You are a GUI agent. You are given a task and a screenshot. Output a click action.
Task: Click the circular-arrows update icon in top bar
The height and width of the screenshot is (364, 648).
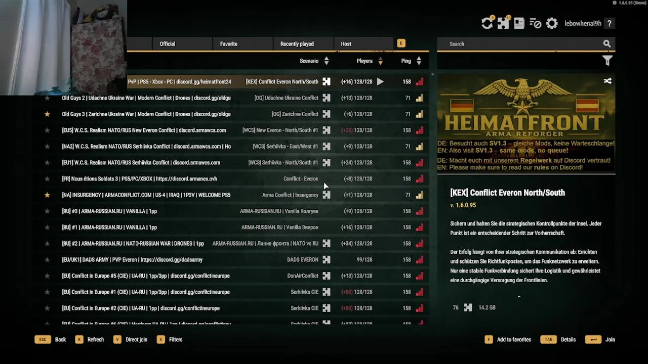487,23
